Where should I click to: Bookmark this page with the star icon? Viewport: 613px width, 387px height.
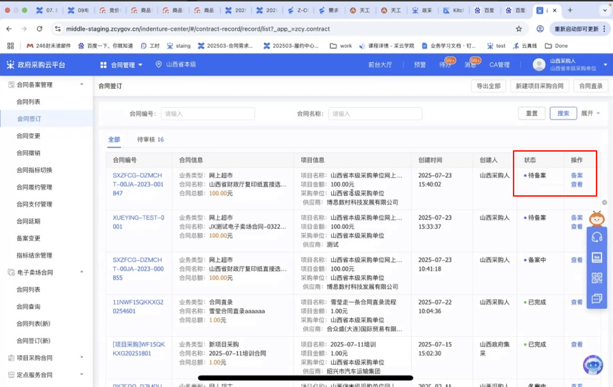click(519, 29)
